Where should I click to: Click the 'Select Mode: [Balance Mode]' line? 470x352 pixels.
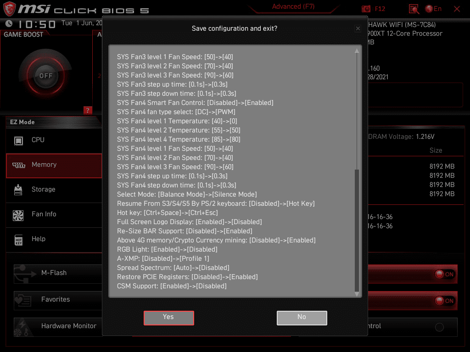click(187, 194)
